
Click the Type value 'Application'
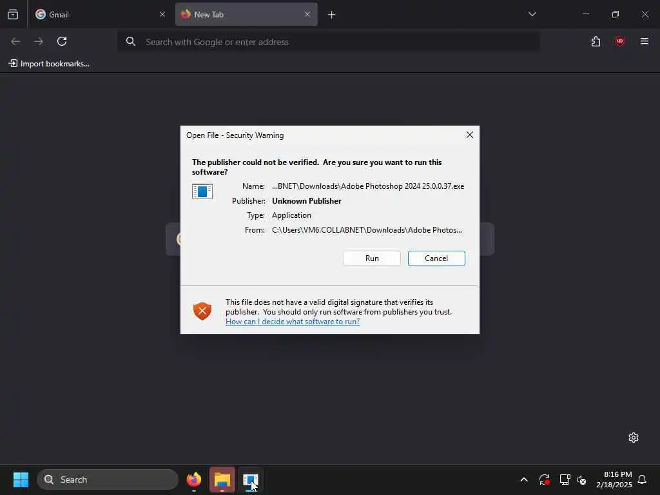pyautogui.click(x=291, y=215)
